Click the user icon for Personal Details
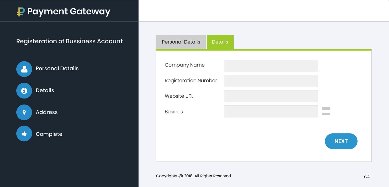The width and height of the screenshot is (389, 187). pyautogui.click(x=24, y=69)
